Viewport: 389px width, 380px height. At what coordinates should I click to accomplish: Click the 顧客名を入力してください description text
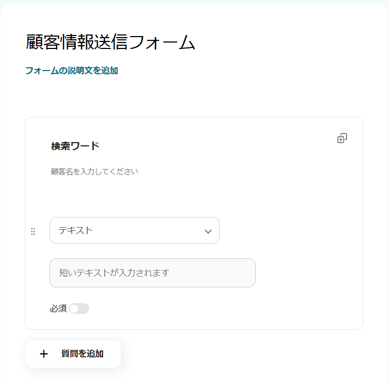coord(95,172)
